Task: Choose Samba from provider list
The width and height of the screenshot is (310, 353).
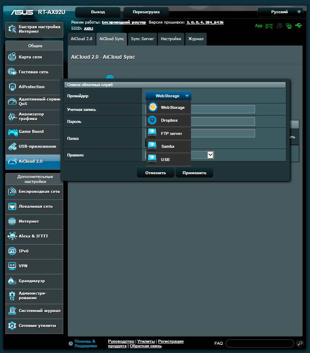Action: pos(169,146)
